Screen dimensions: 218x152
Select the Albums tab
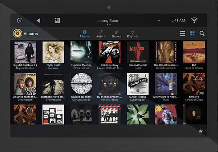pos(85,34)
